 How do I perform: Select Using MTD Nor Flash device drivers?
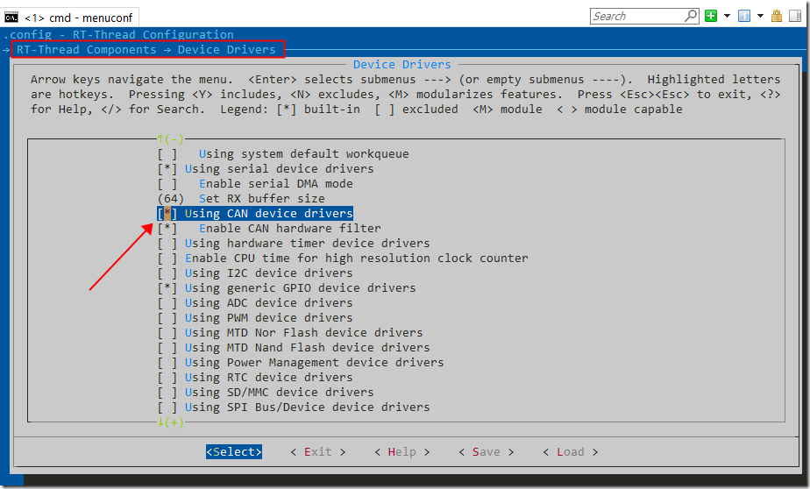point(303,332)
